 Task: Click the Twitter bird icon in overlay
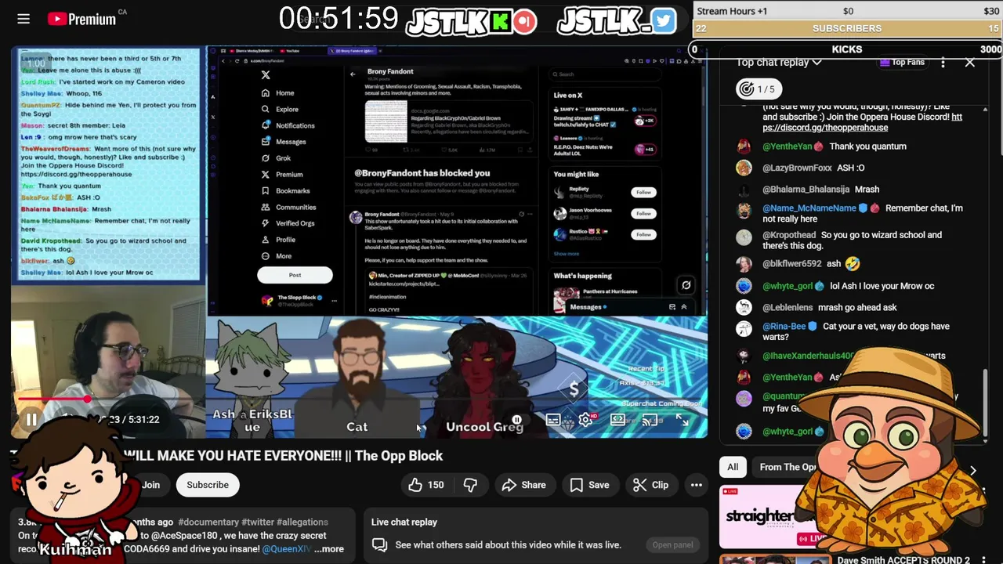[x=663, y=21]
